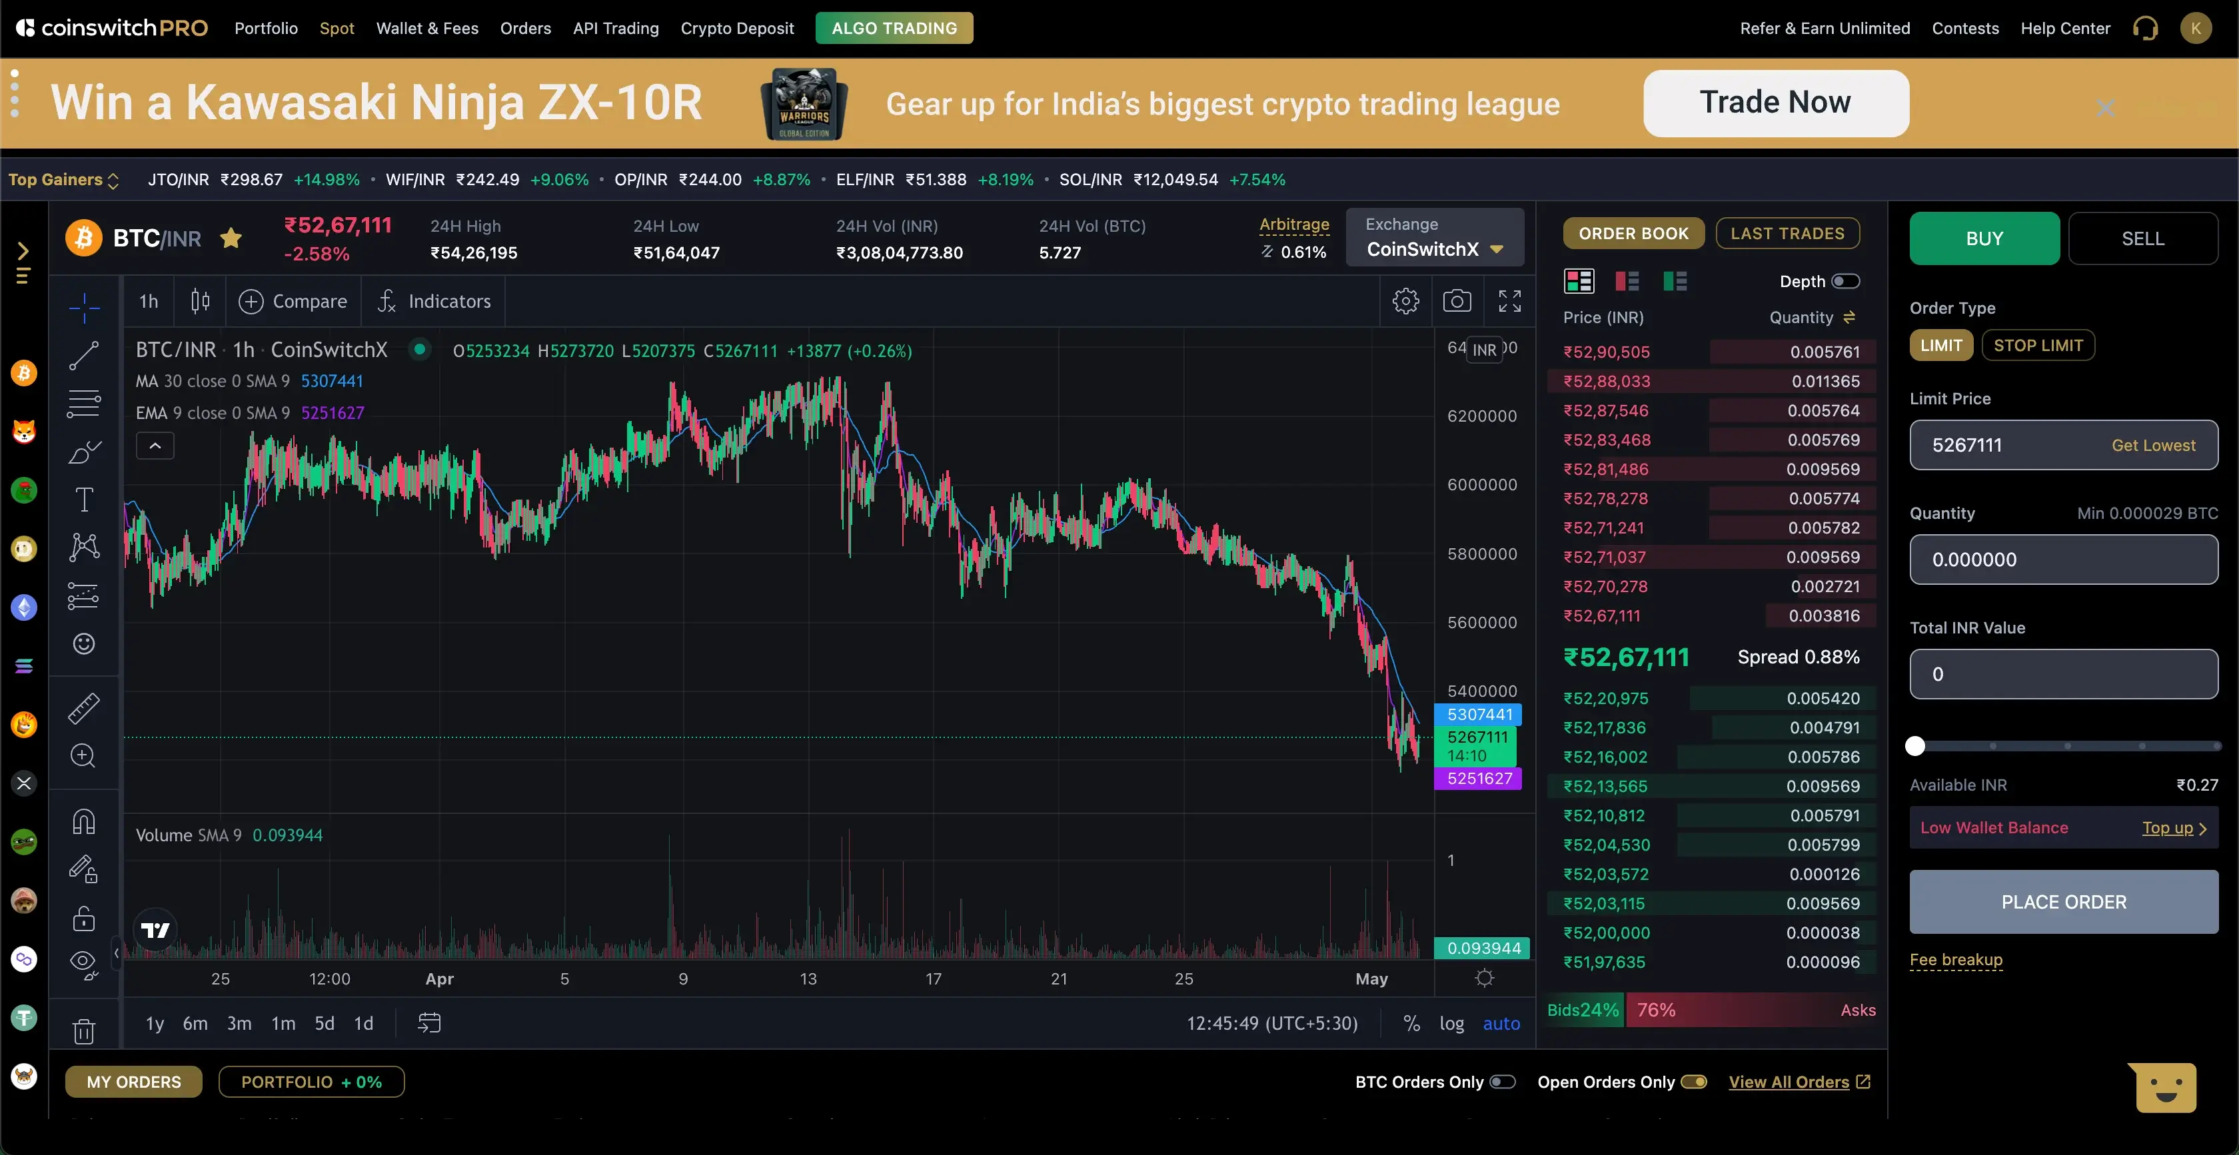This screenshot has height=1155, width=2239.
Task: Select the trend line drawing tool
Action: tap(83, 354)
